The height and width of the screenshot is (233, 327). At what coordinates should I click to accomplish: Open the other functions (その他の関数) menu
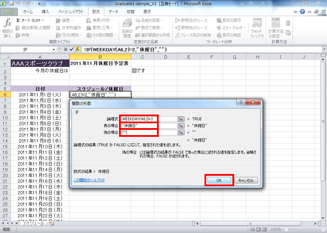point(101,35)
